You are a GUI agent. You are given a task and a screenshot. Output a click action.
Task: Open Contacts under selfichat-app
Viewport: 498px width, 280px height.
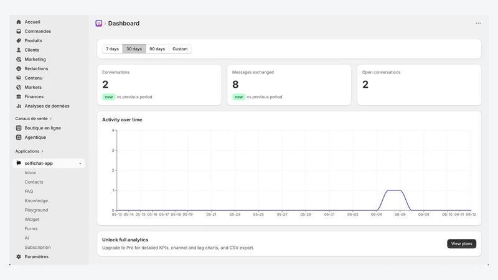coord(34,182)
